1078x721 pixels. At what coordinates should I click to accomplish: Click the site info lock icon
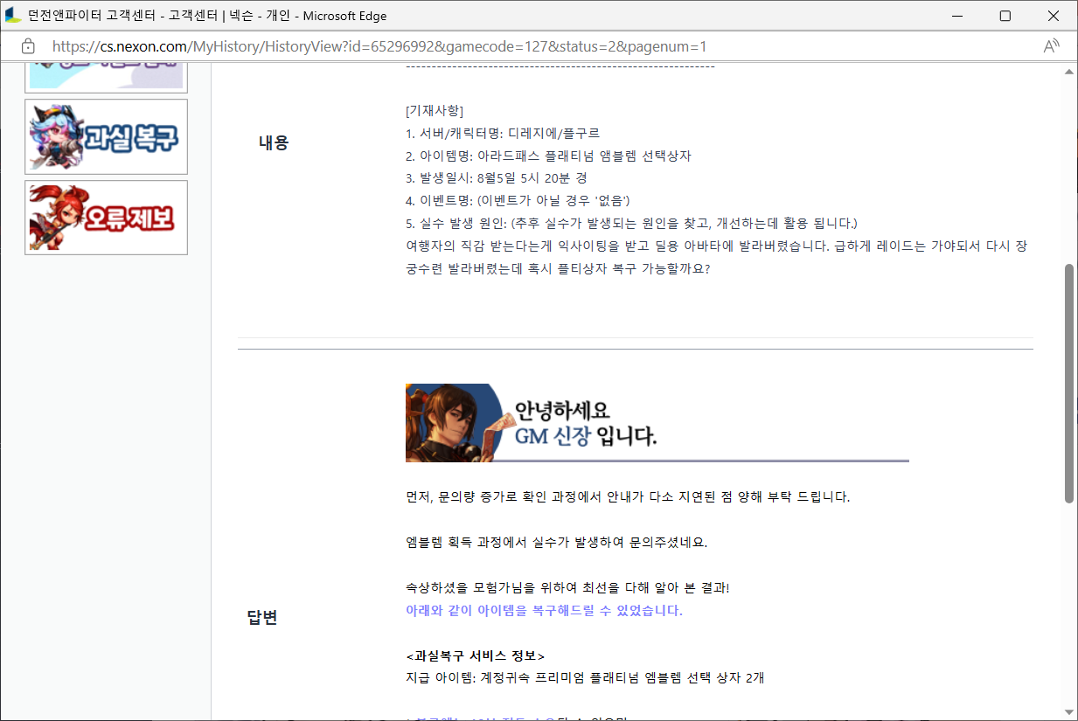click(28, 46)
